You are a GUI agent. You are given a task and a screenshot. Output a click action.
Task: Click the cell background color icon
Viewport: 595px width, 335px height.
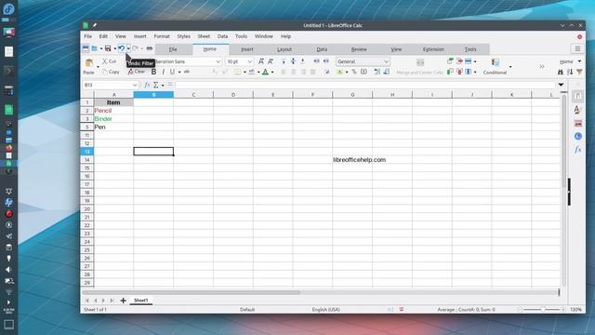coord(252,72)
